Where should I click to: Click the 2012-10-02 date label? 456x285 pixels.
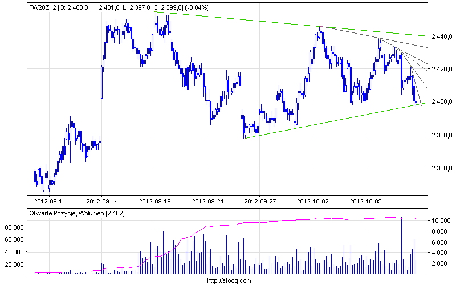point(312,201)
